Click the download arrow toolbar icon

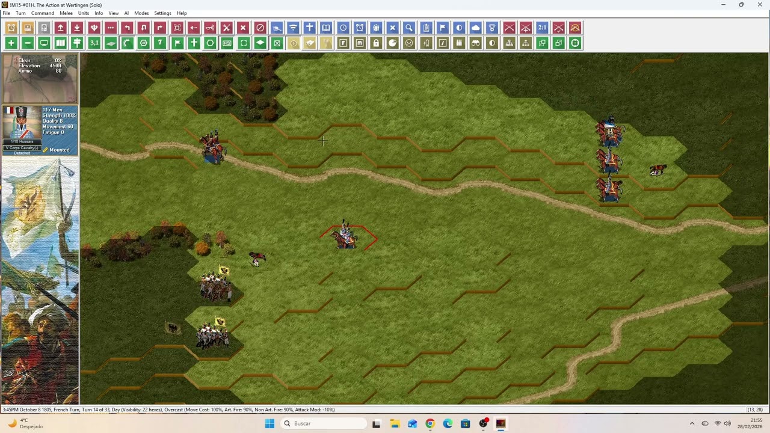[77, 28]
